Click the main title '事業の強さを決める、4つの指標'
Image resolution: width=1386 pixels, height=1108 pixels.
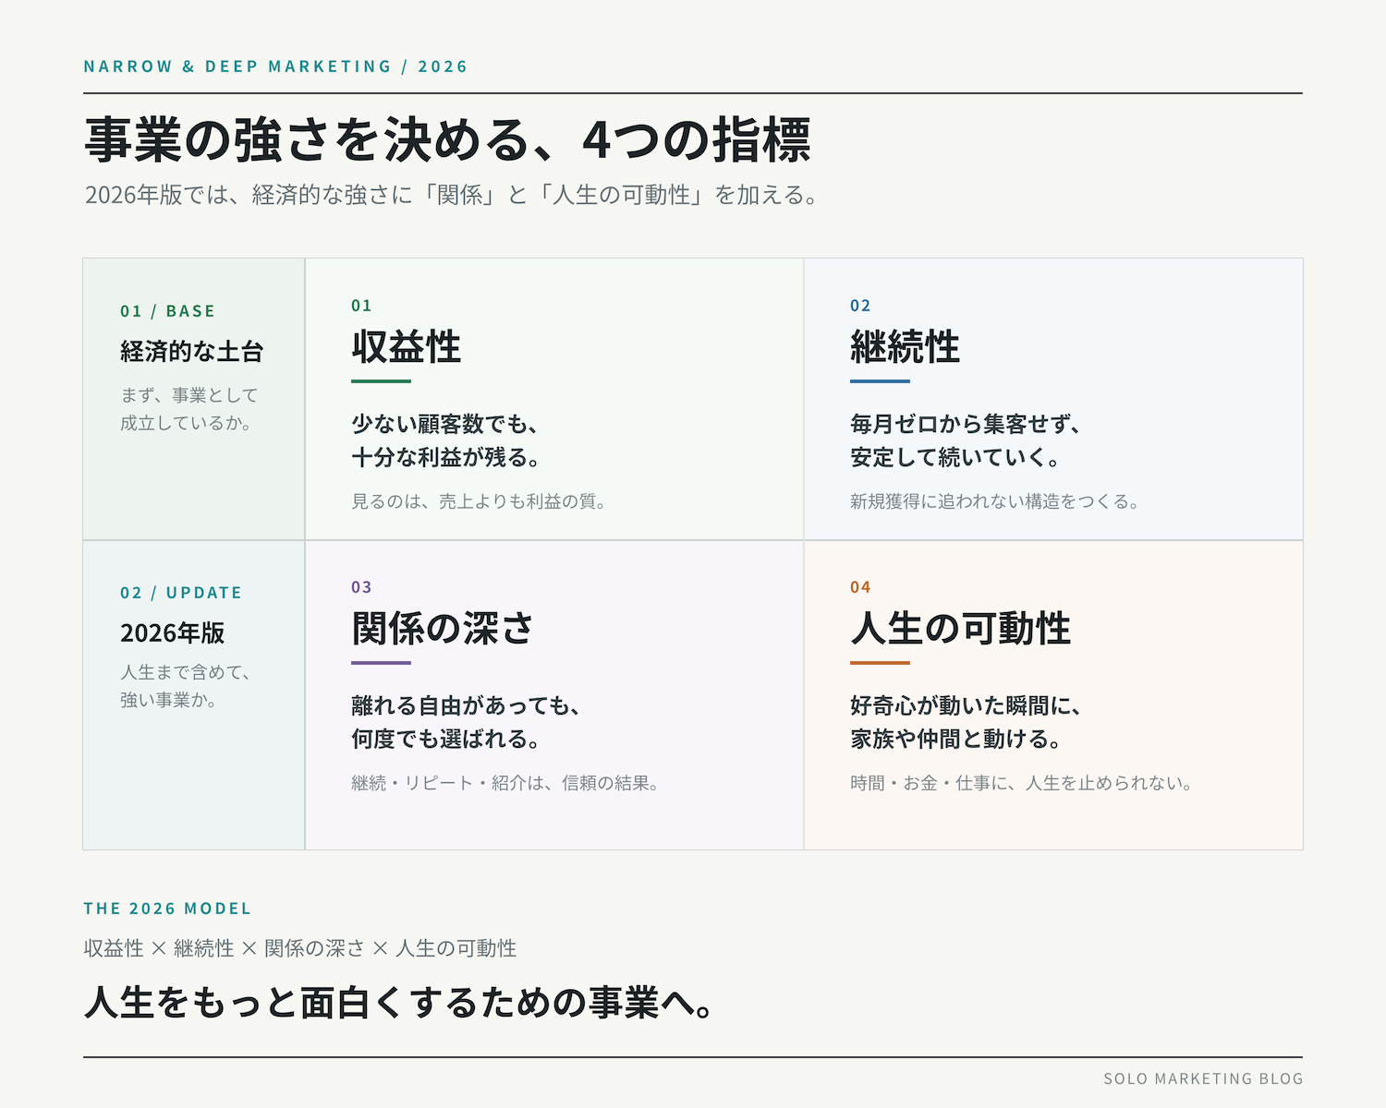click(447, 140)
